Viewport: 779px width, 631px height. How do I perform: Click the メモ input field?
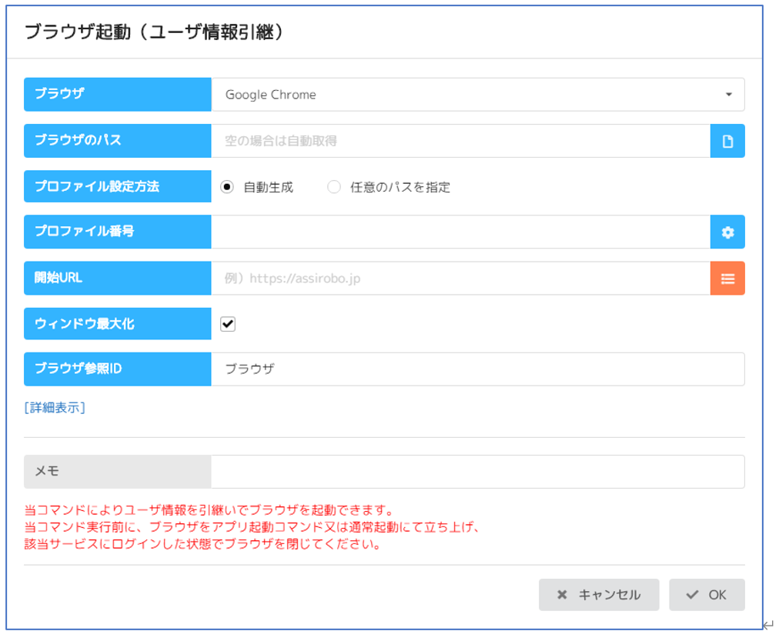(477, 472)
